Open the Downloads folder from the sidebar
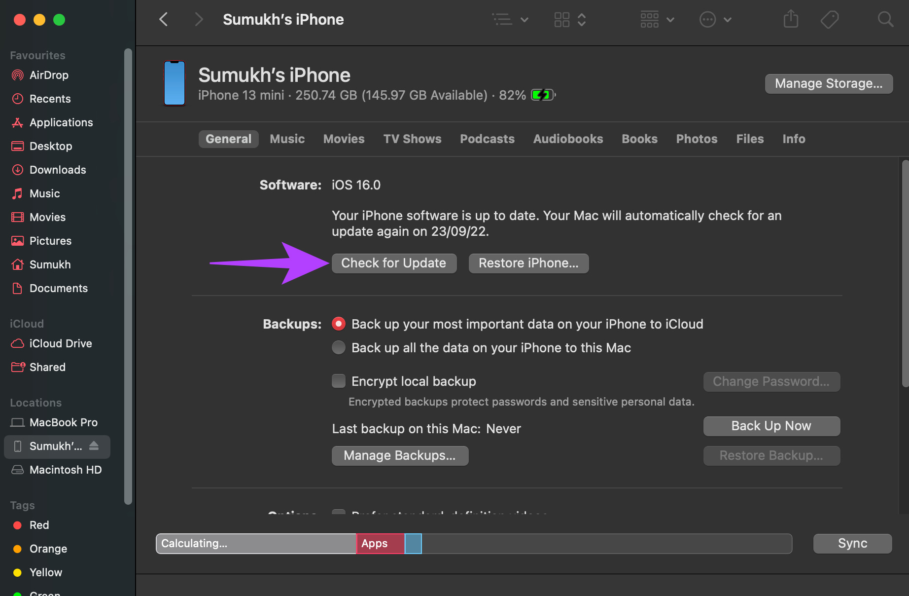 (x=57, y=170)
